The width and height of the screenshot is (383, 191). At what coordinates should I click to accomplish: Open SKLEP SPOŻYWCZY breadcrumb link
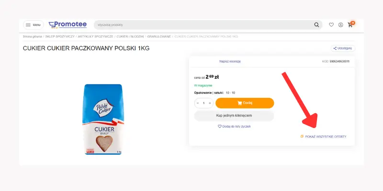60,36
